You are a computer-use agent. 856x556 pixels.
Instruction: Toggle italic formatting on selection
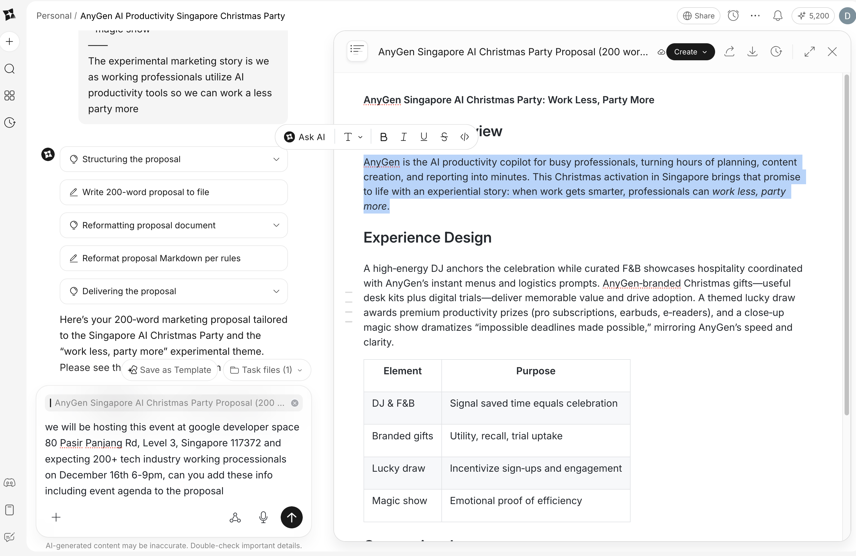[x=403, y=137]
